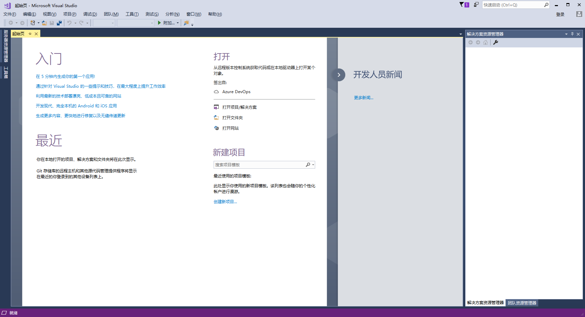Open the 工具(T) menu
585x317 pixels.
[x=132, y=14]
